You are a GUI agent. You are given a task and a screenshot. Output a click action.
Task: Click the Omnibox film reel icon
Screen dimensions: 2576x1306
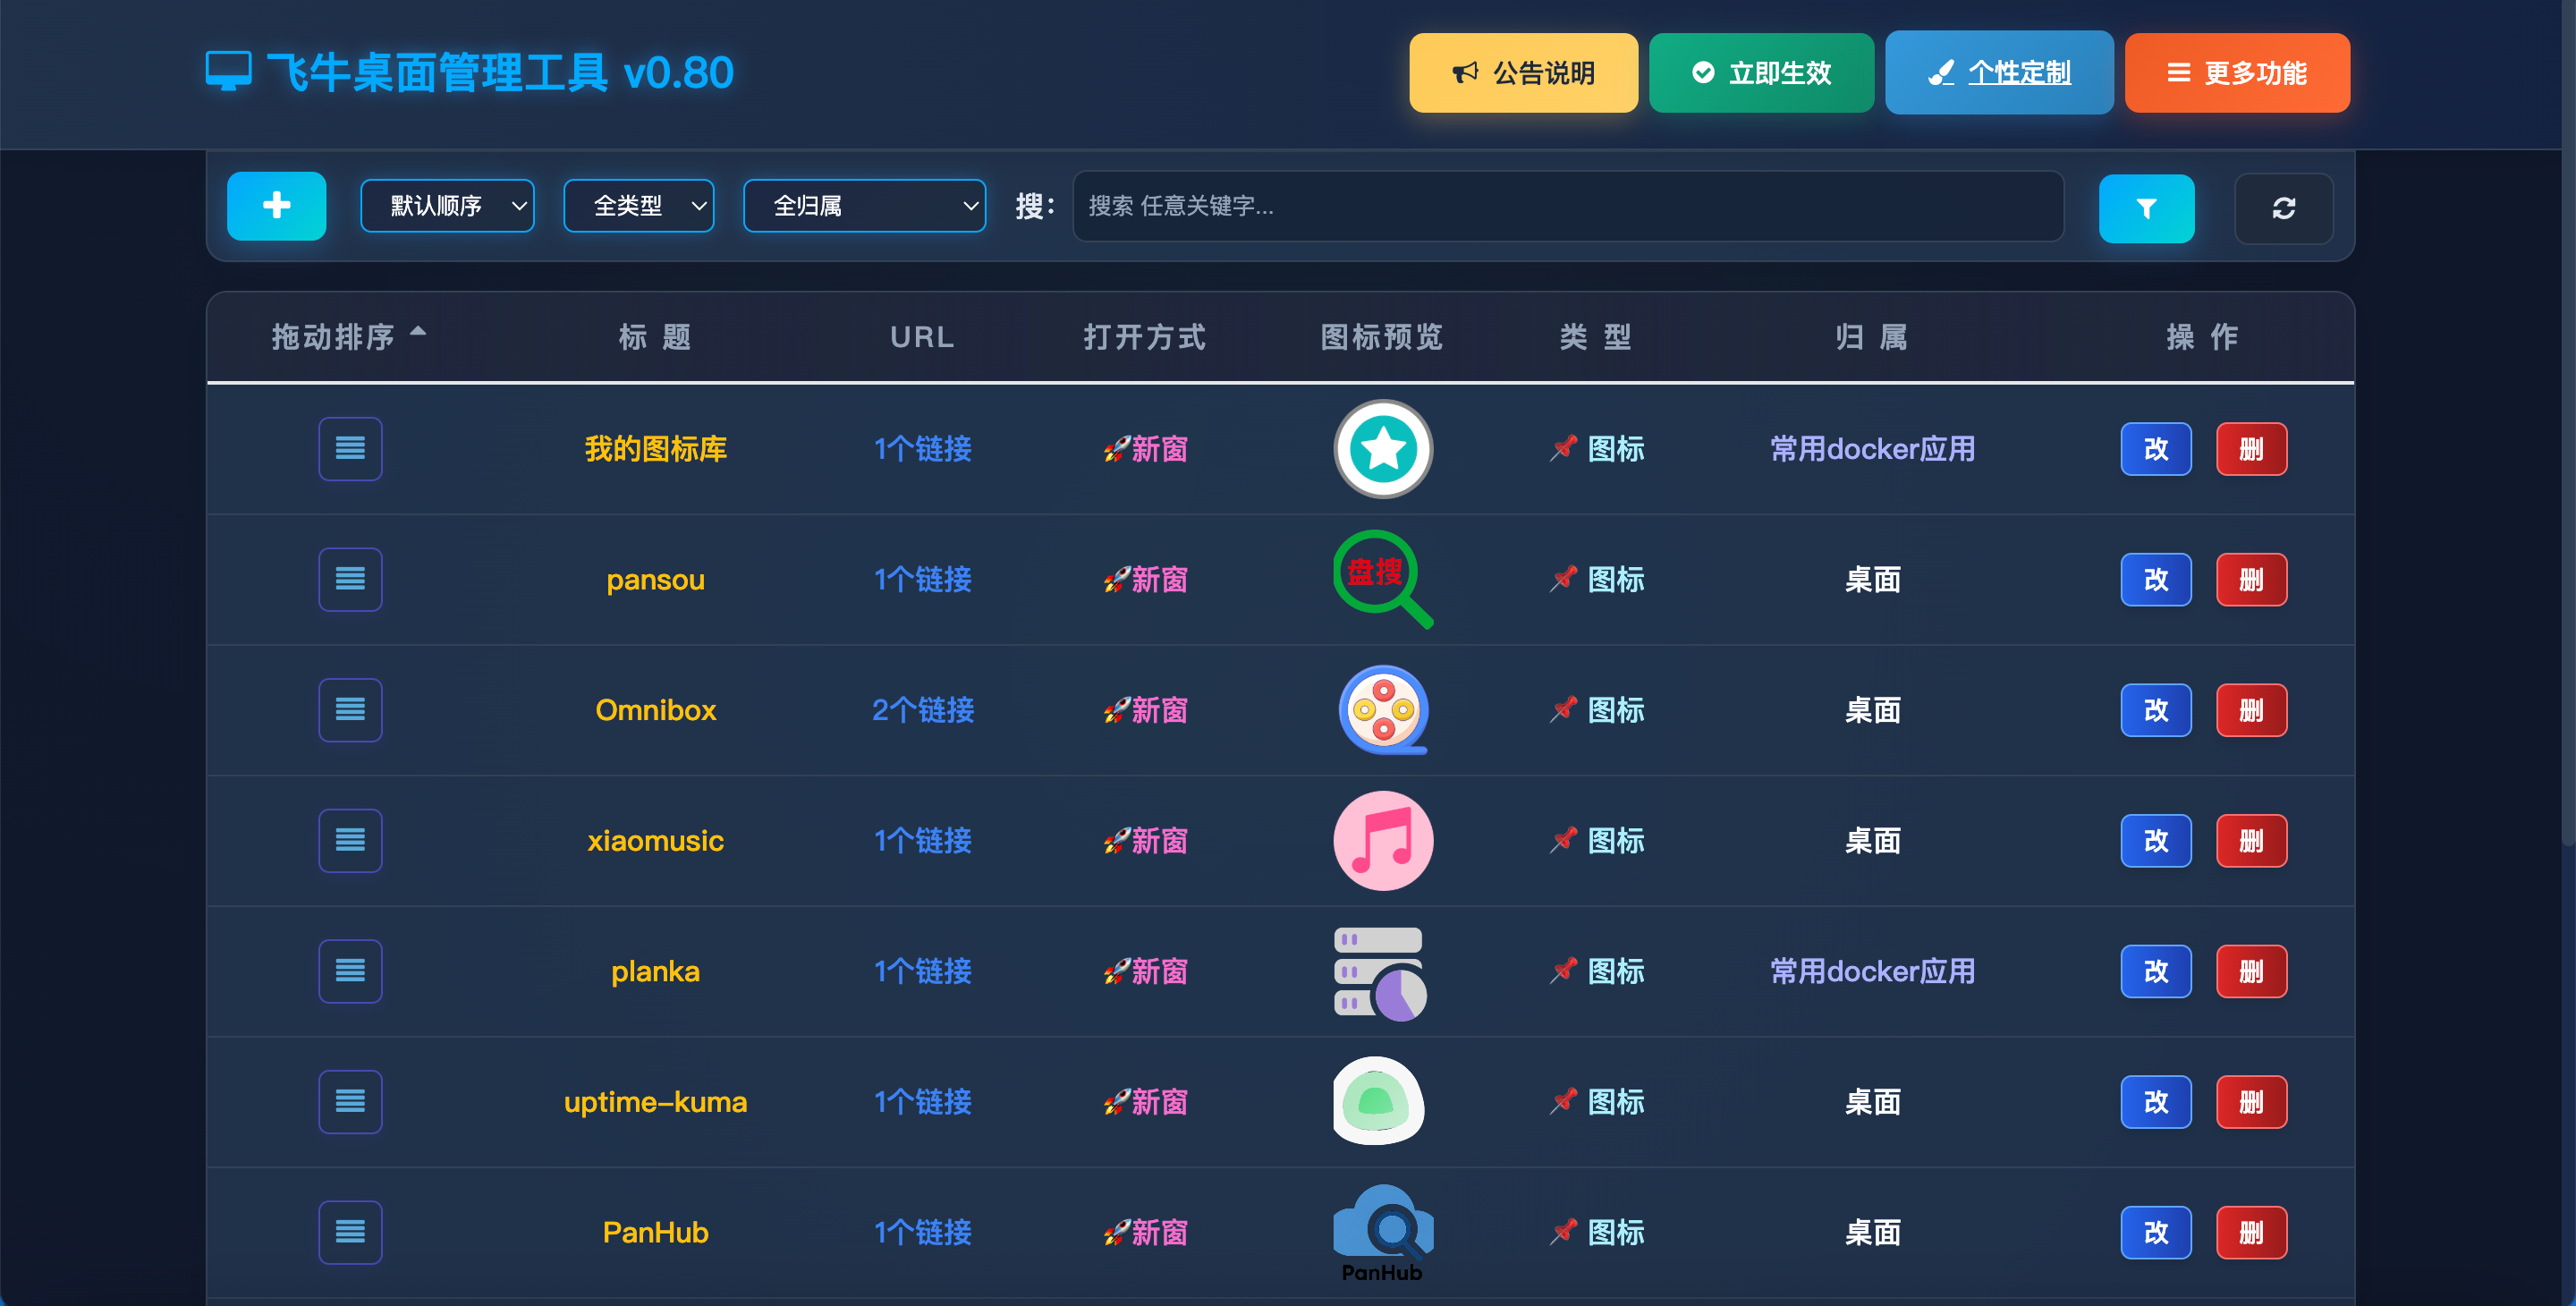[1382, 710]
